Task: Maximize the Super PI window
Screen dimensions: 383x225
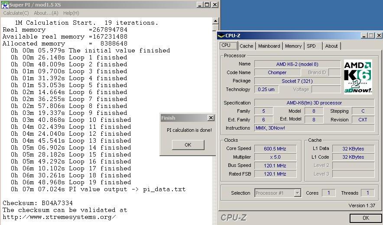Action: point(207,5)
